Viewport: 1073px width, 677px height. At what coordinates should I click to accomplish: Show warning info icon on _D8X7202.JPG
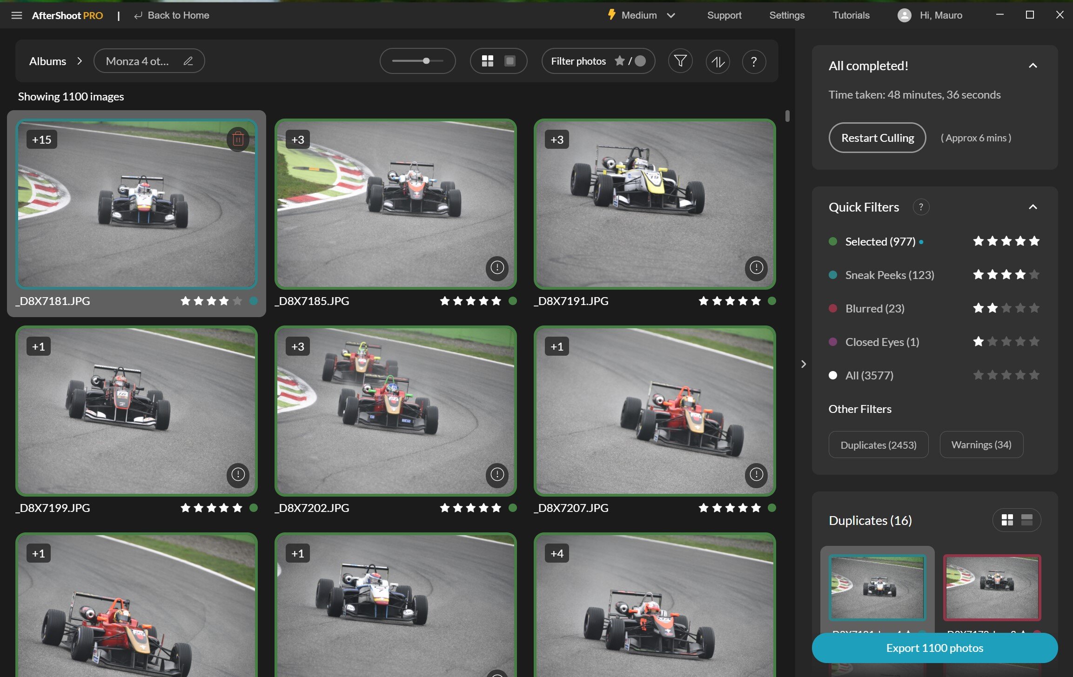(x=497, y=474)
